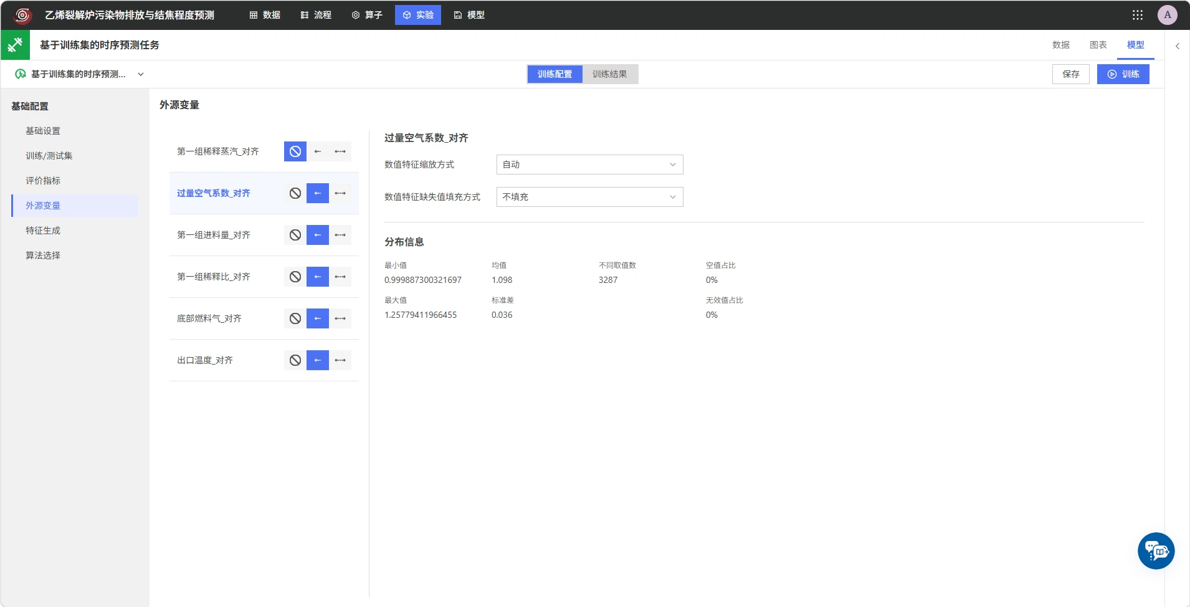Screen dimensions: 1190x607
Task: Collapse the right side panel arrow
Action: point(1178,45)
